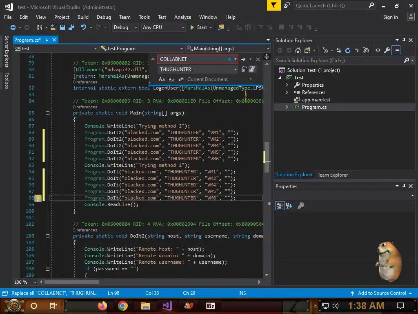The height and width of the screenshot is (314, 418).
Task: Click the Replace All icon
Action: pyautogui.click(x=252, y=69)
